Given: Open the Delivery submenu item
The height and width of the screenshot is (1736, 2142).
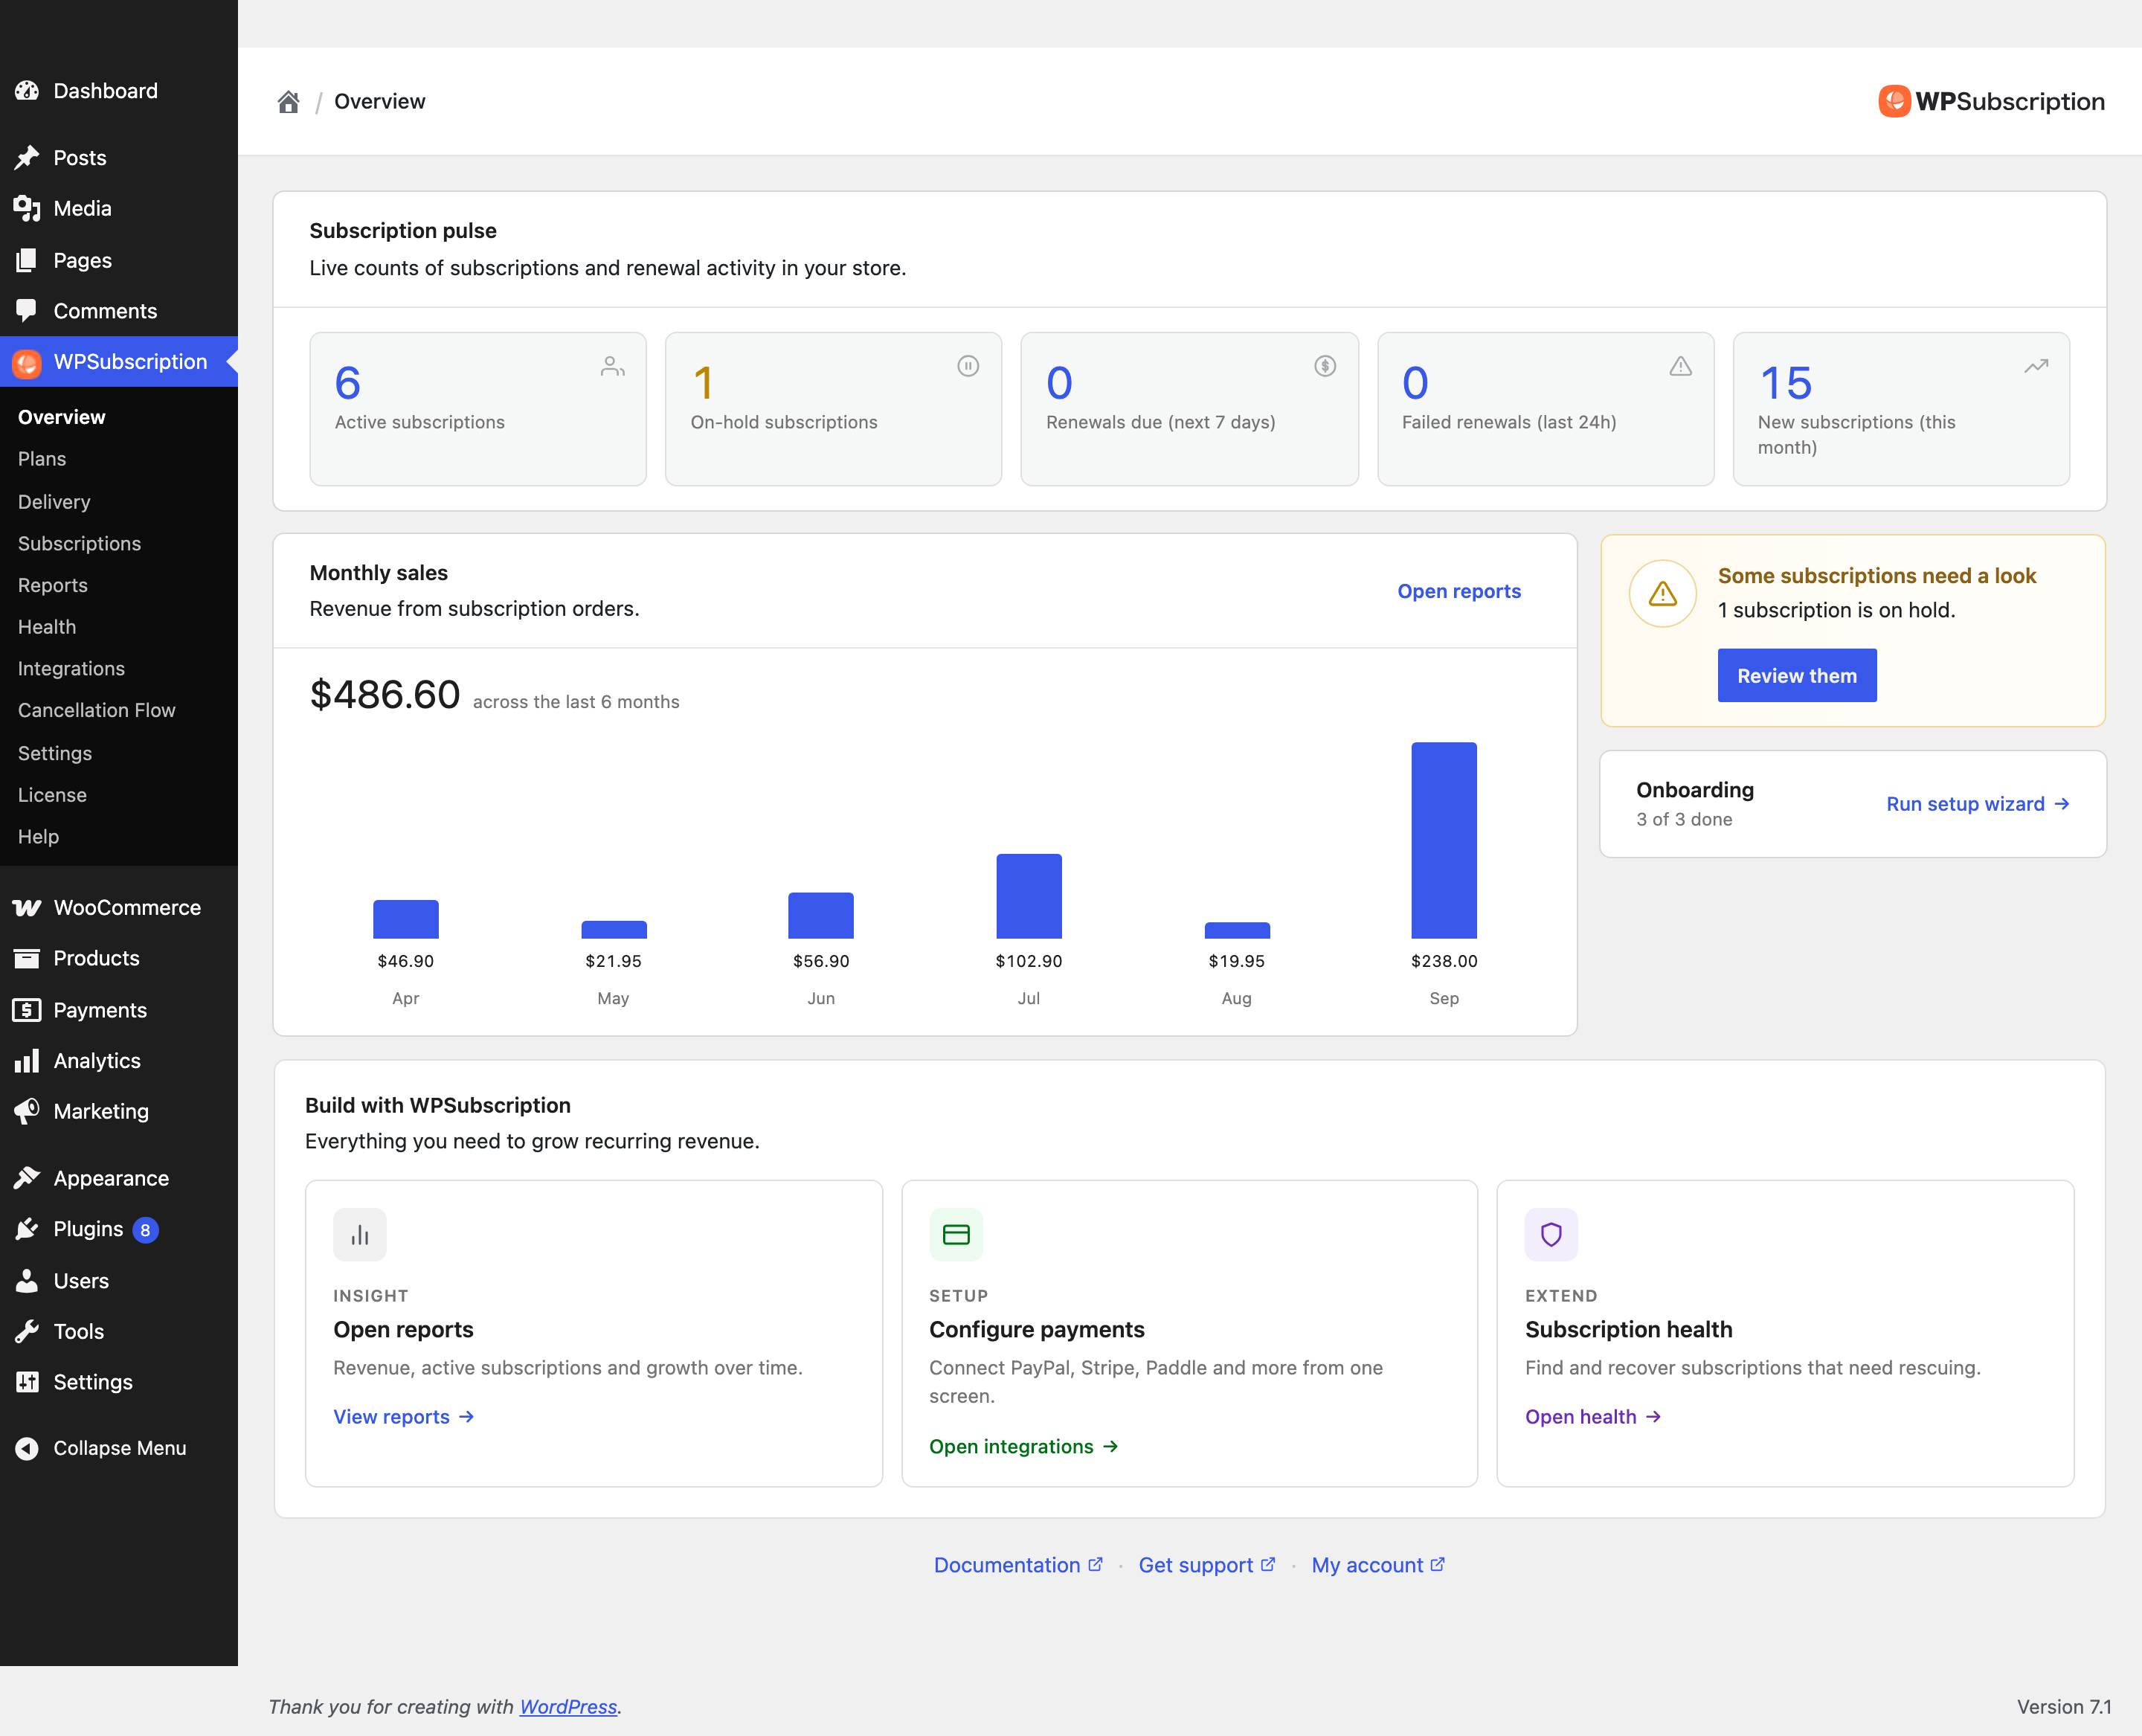Looking at the screenshot, I should (x=54, y=502).
